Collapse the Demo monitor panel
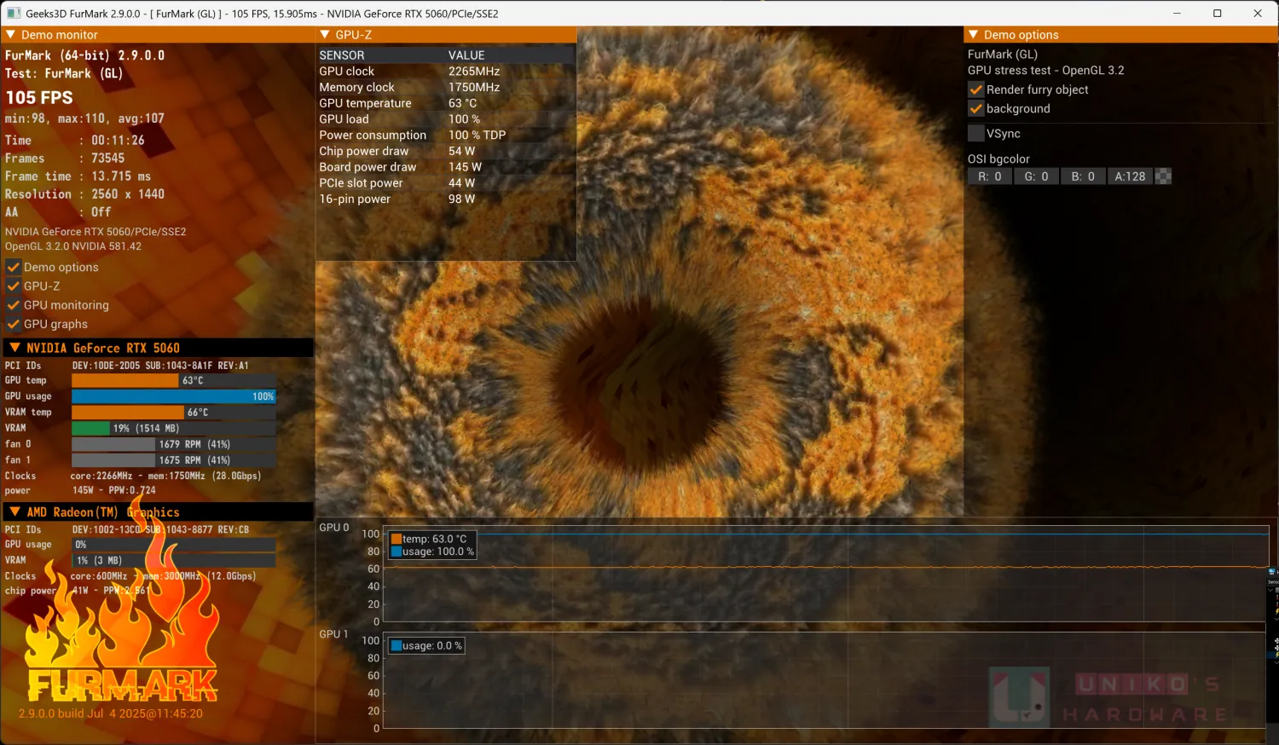1279x745 pixels. [x=11, y=35]
